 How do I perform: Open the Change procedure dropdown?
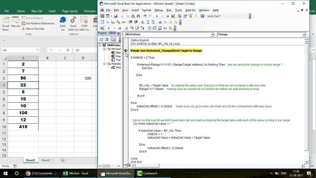coord(304,35)
